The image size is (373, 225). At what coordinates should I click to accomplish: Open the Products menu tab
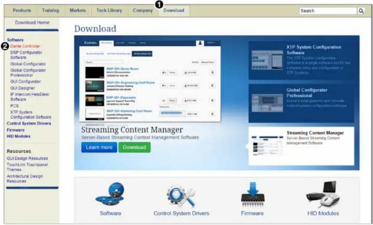point(22,11)
